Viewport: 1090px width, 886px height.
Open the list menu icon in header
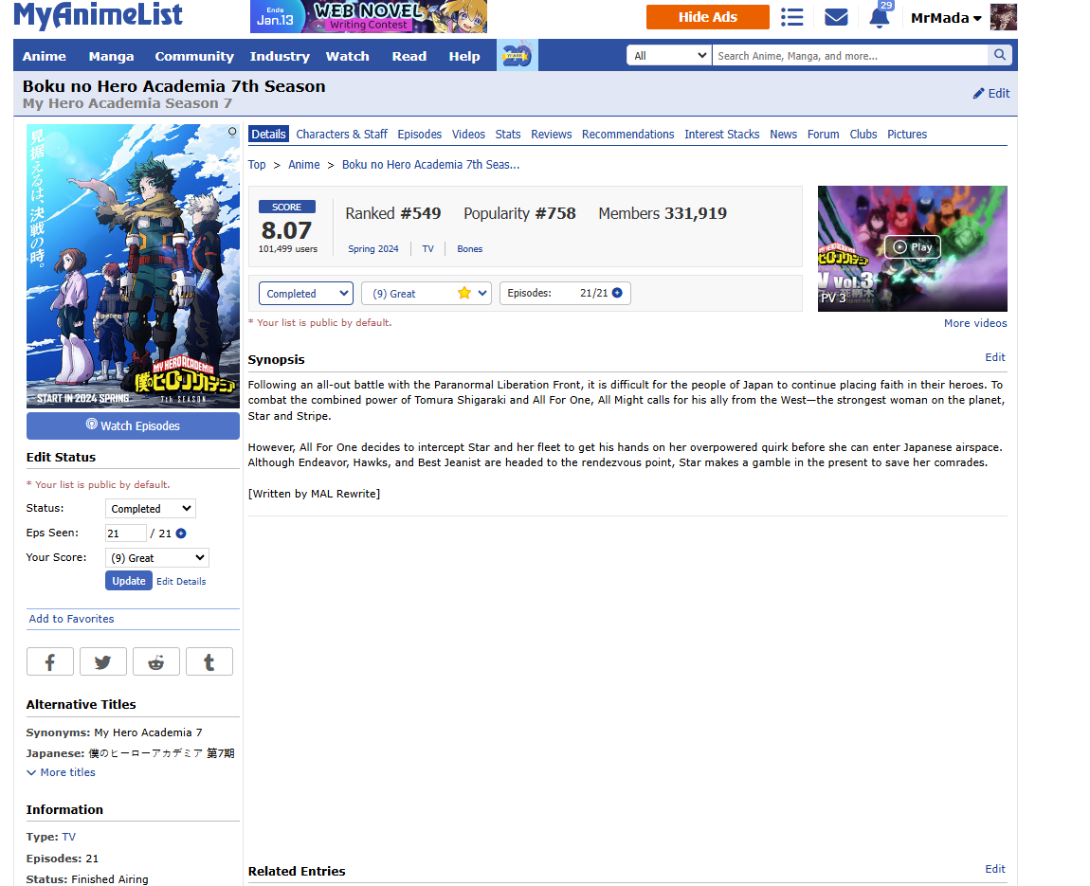[791, 17]
